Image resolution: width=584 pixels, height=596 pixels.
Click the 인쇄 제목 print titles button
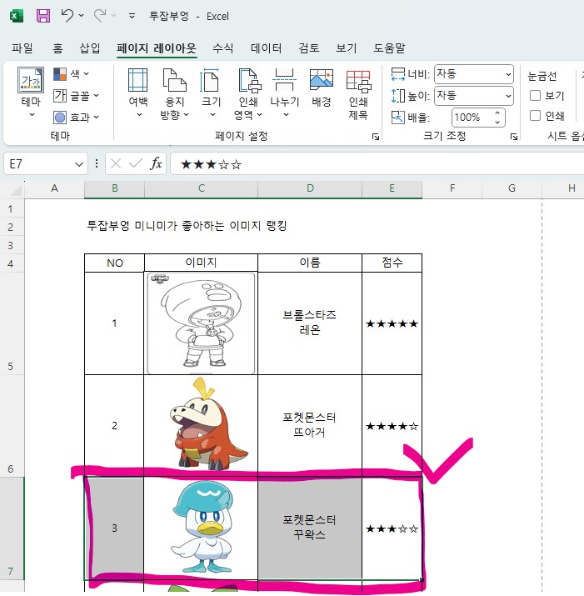point(358,94)
